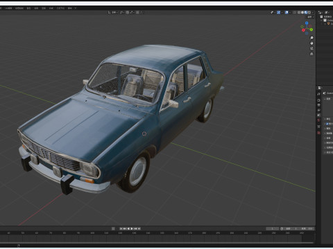Open the proportional falloff selector
Screen dimensions: 333x249
[x=141, y=12]
